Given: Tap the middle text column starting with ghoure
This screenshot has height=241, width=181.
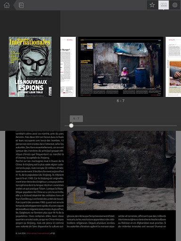Looking at the screenshot, I should 91,221.
